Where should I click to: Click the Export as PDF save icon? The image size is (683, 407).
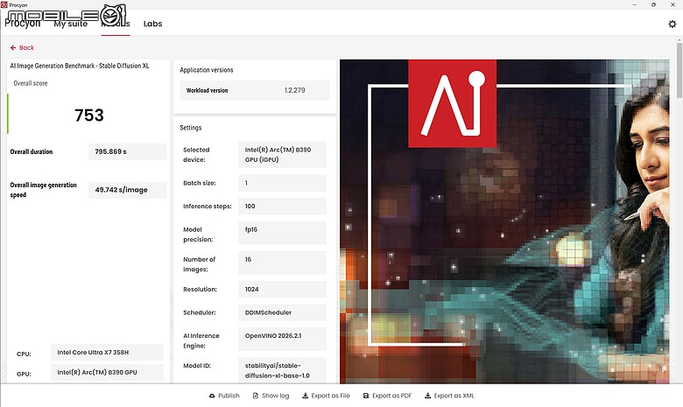366,396
